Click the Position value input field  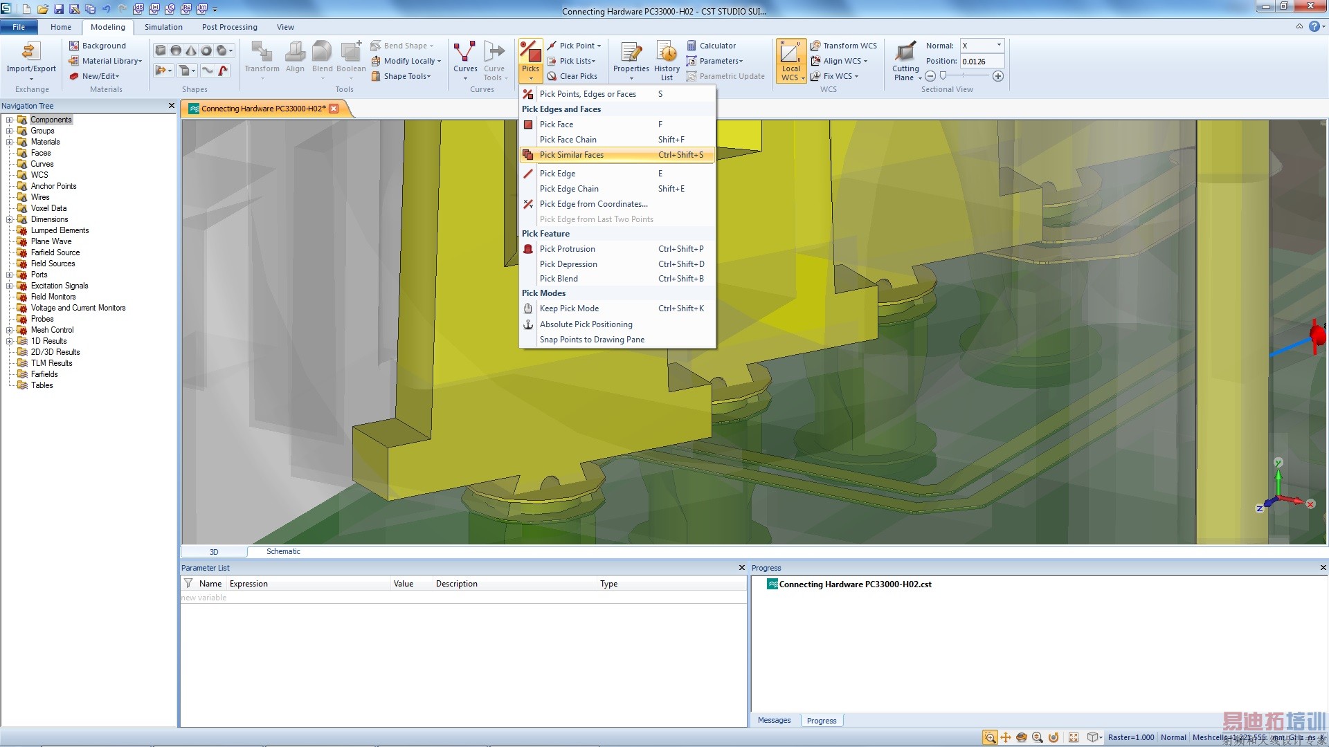click(981, 62)
